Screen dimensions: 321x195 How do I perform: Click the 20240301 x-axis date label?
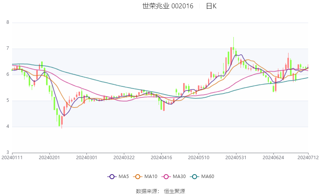point(86,158)
